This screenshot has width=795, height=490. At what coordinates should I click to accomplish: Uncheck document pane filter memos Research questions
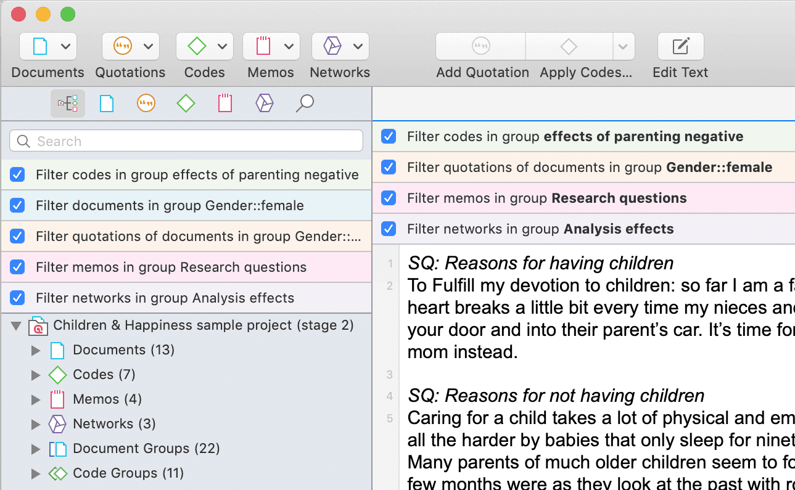tap(389, 198)
